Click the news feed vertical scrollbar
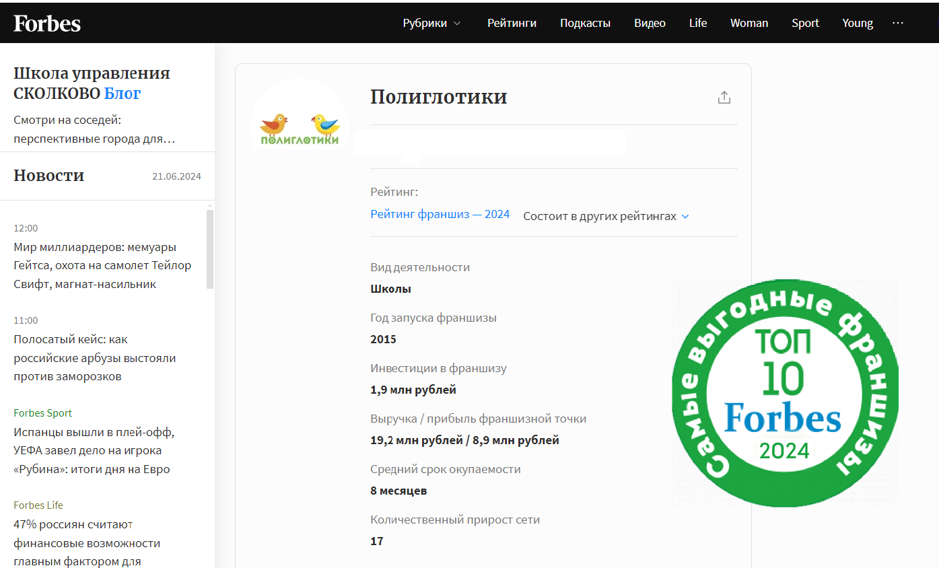939x568 pixels. [x=210, y=249]
